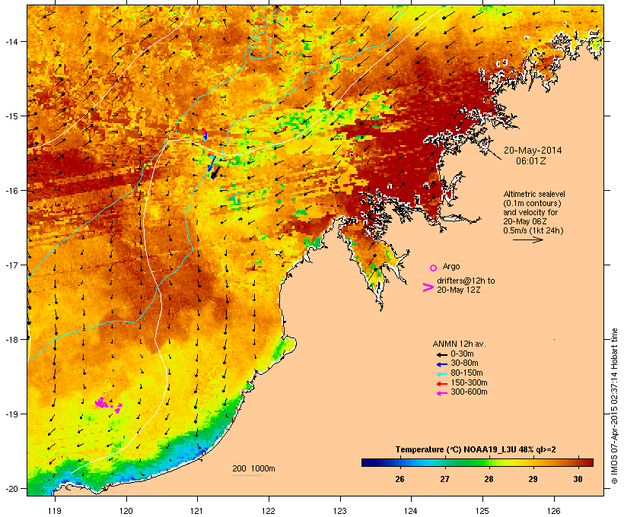Click the vertical IMOS copyright timestamp text
Viewport: 624px width, 517px height.
coord(614,407)
